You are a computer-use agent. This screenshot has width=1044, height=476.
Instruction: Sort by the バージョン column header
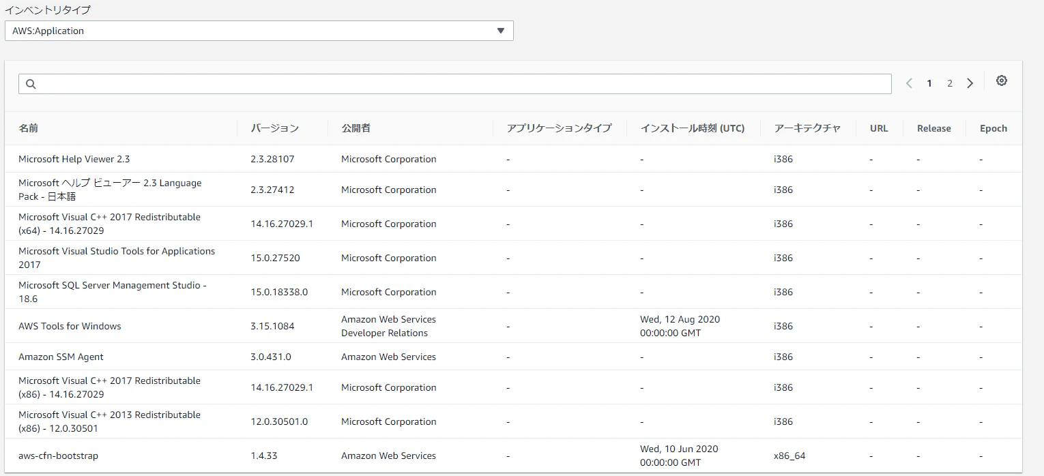click(x=274, y=128)
